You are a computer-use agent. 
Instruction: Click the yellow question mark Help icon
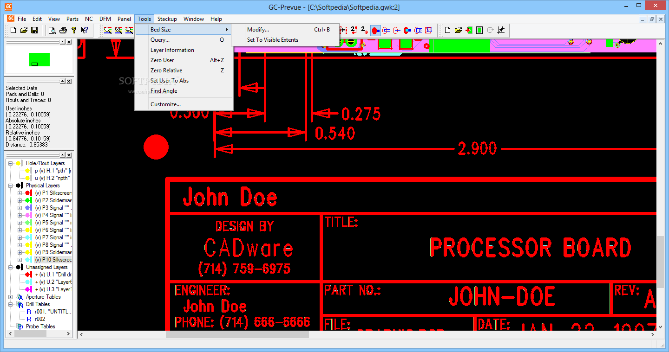pos(74,30)
